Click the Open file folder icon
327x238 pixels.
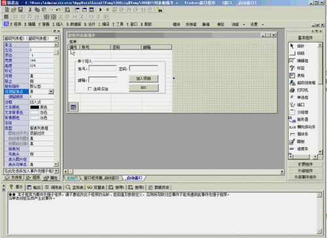click(x=14, y=10)
